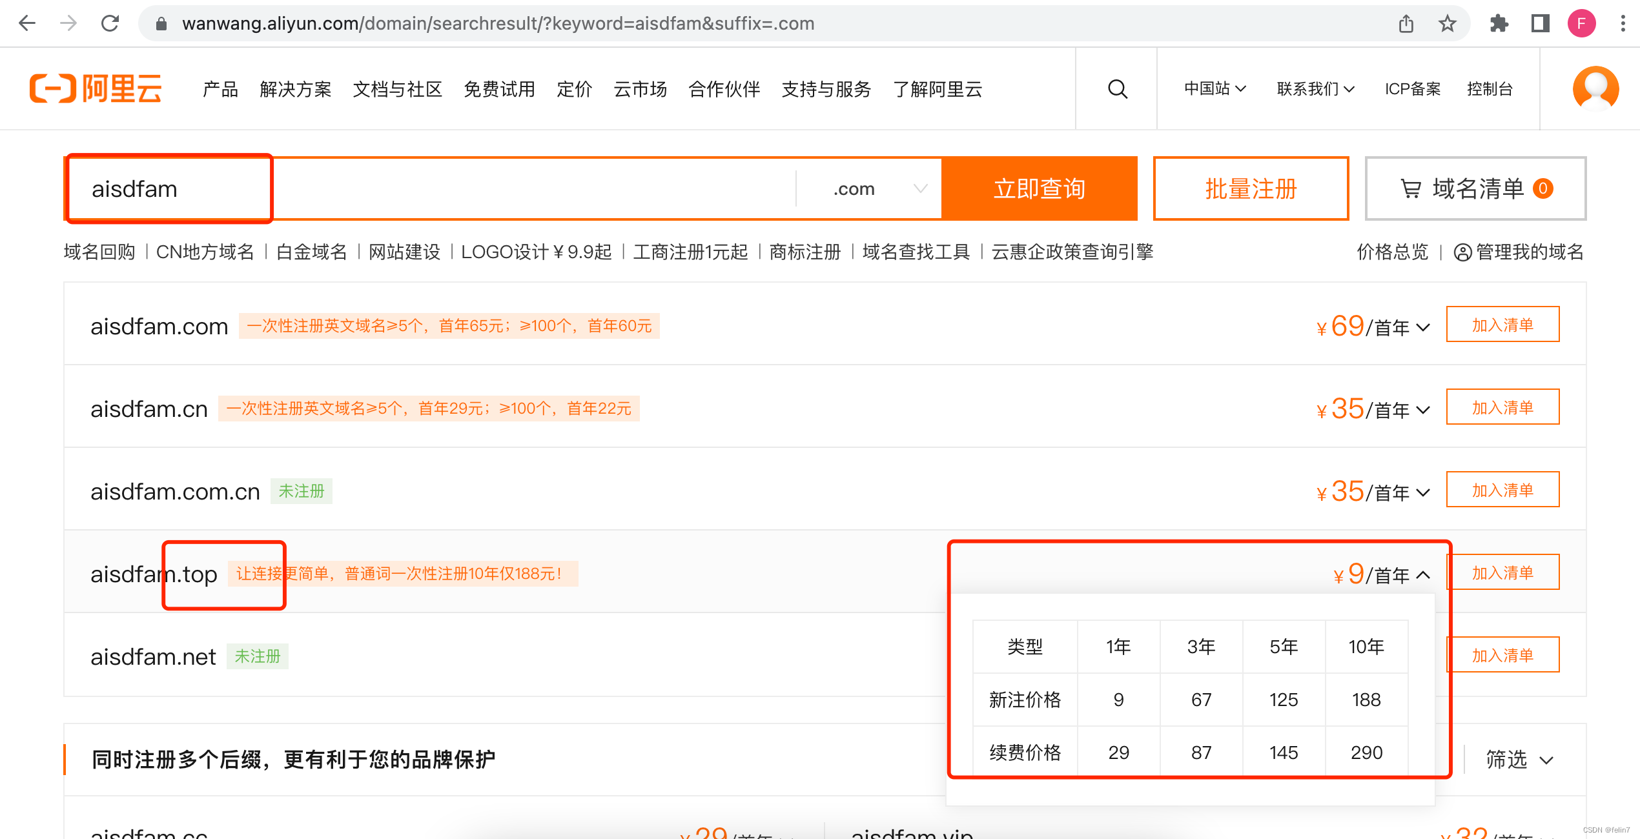Open the browser extensions puzzle icon
This screenshot has height=839, width=1640.
tap(1499, 24)
